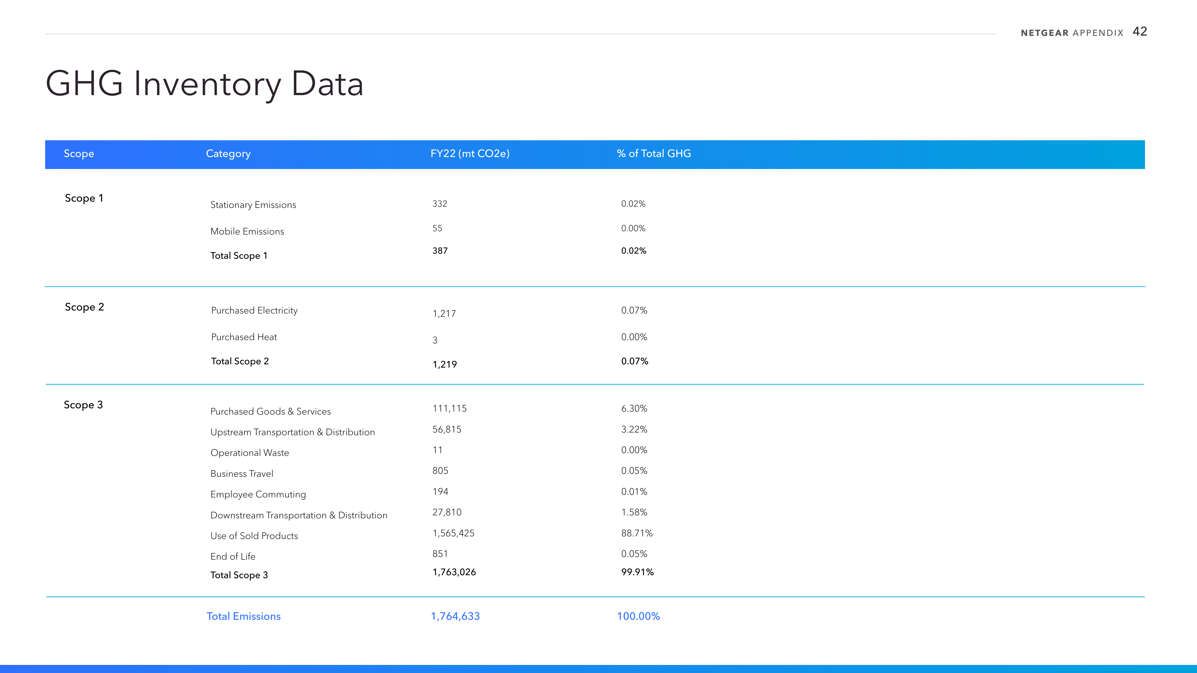Click 'Downstream Transportation & Distribution' row

[x=299, y=515]
